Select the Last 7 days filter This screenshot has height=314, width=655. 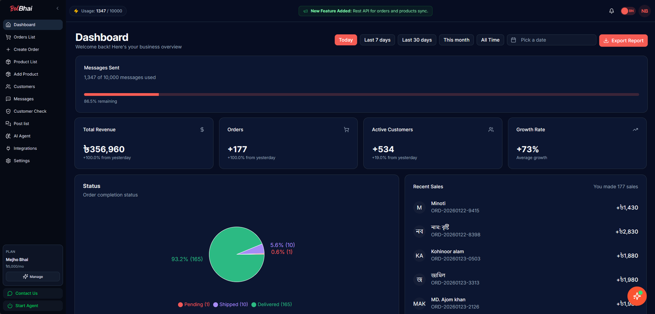click(377, 40)
